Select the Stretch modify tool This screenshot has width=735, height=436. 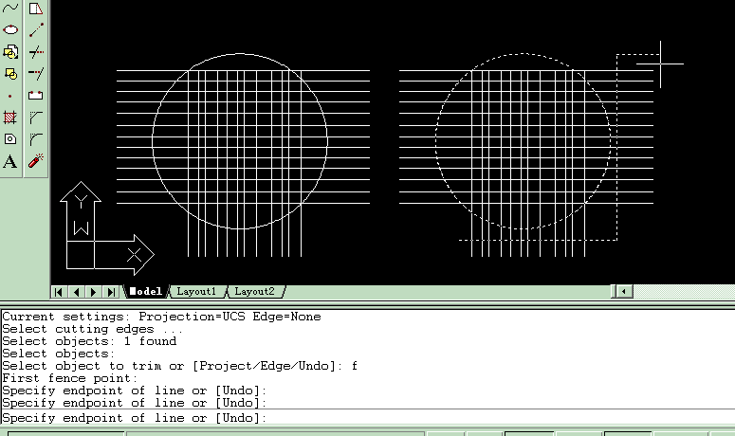tap(36, 8)
